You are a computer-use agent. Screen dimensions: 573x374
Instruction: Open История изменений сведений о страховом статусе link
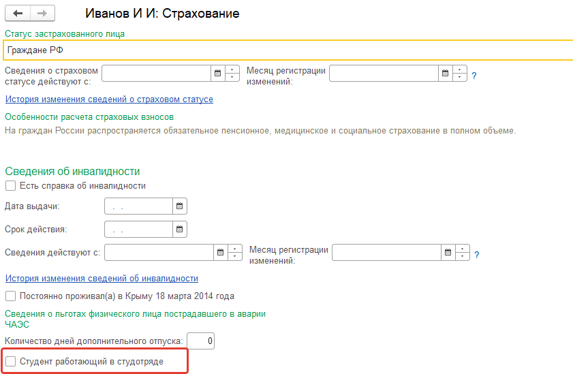pos(109,99)
